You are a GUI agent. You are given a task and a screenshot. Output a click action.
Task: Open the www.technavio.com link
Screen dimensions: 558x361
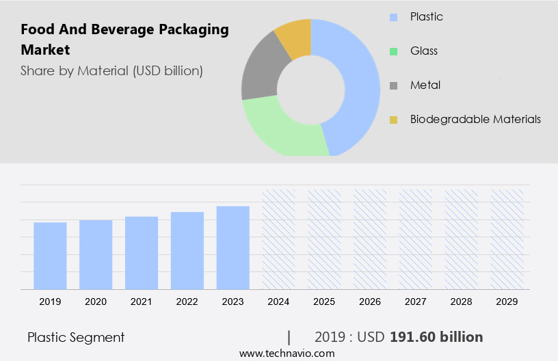click(x=287, y=353)
